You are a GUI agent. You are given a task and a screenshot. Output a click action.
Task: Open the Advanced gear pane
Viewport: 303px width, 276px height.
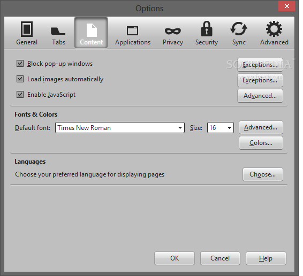click(x=274, y=33)
